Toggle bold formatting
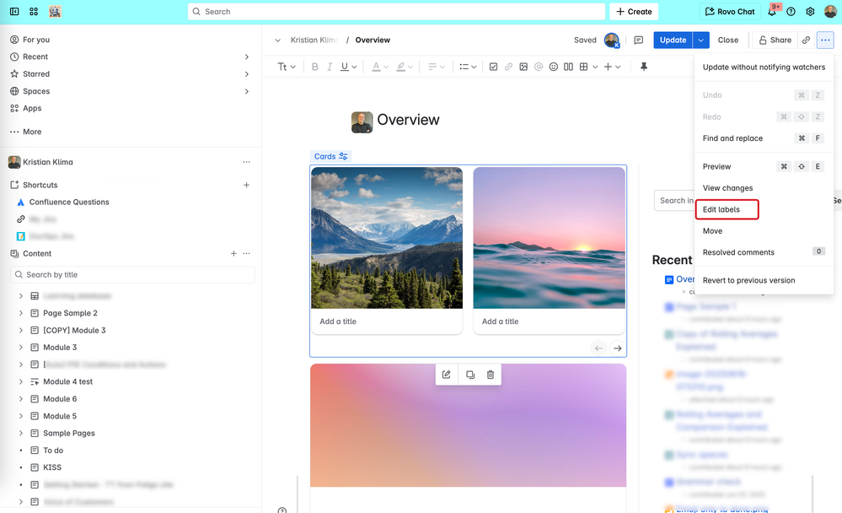The width and height of the screenshot is (842, 513). pyautogui.click(x=314, y=67)
